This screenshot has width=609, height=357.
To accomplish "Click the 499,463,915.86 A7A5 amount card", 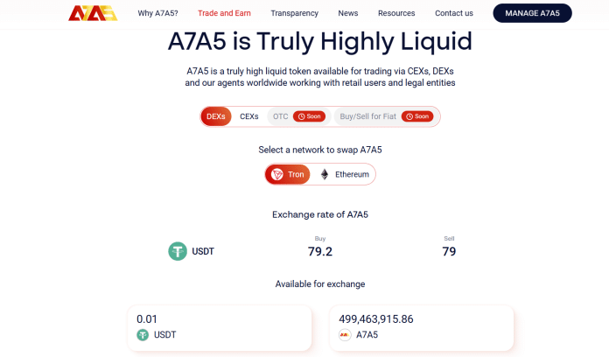I will tap(422, 328).
